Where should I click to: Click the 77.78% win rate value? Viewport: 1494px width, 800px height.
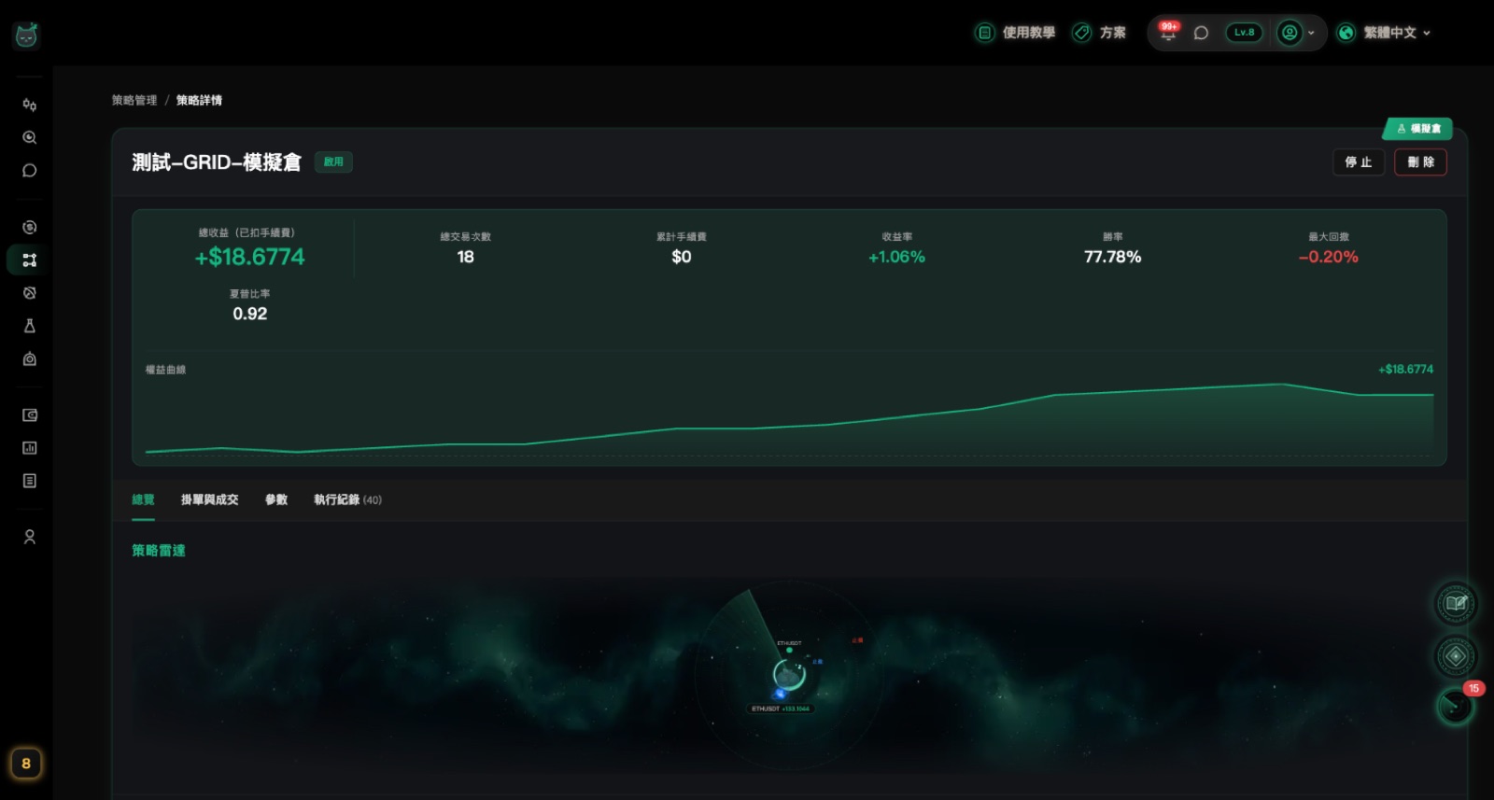pos(1112,257)
